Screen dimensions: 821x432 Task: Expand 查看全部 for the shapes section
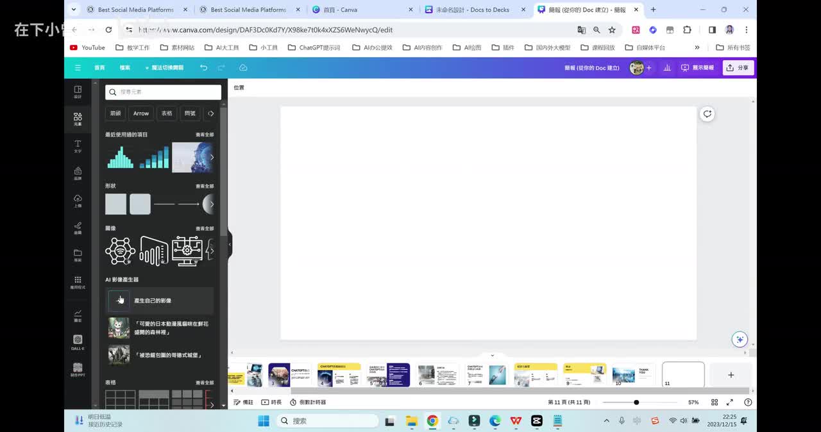point(205,186)
